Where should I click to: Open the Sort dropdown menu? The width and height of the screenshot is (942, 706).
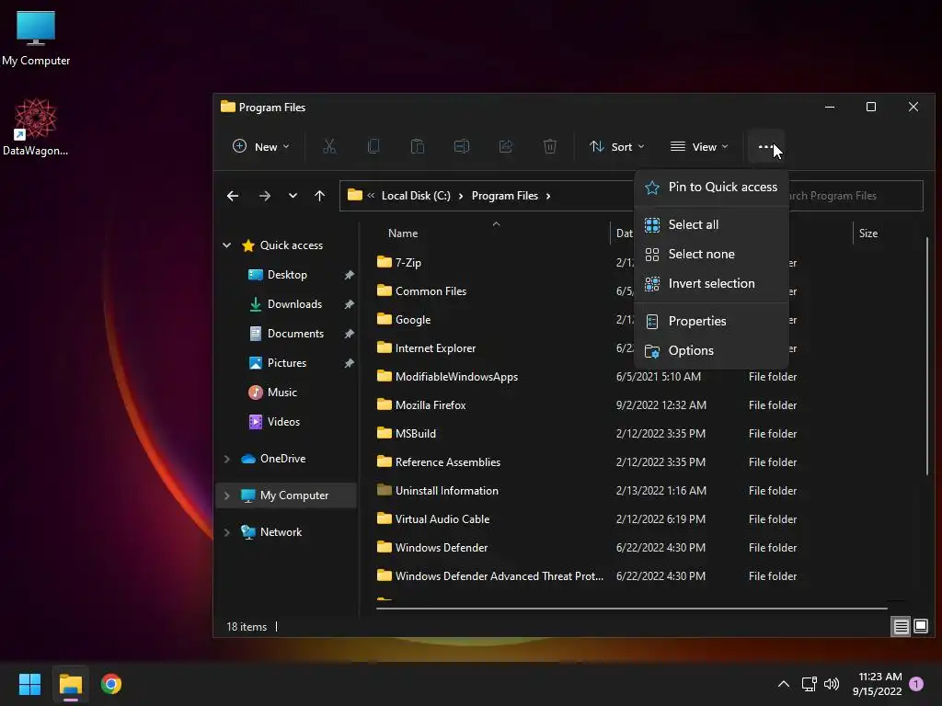(617, 146)
